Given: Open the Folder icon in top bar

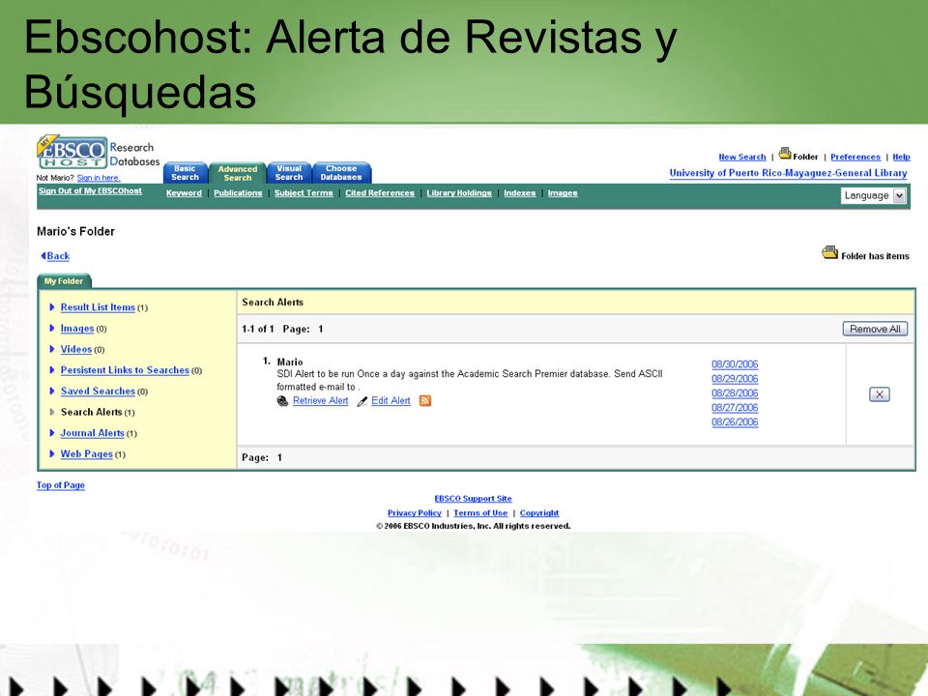Looking at the screenshot, I should coord(785,154).
